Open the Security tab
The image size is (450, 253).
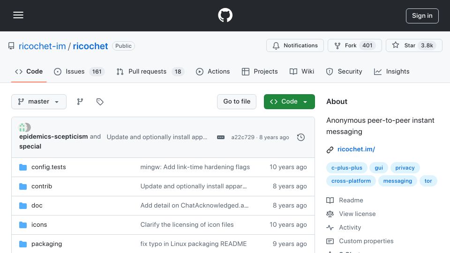(344, 71)
